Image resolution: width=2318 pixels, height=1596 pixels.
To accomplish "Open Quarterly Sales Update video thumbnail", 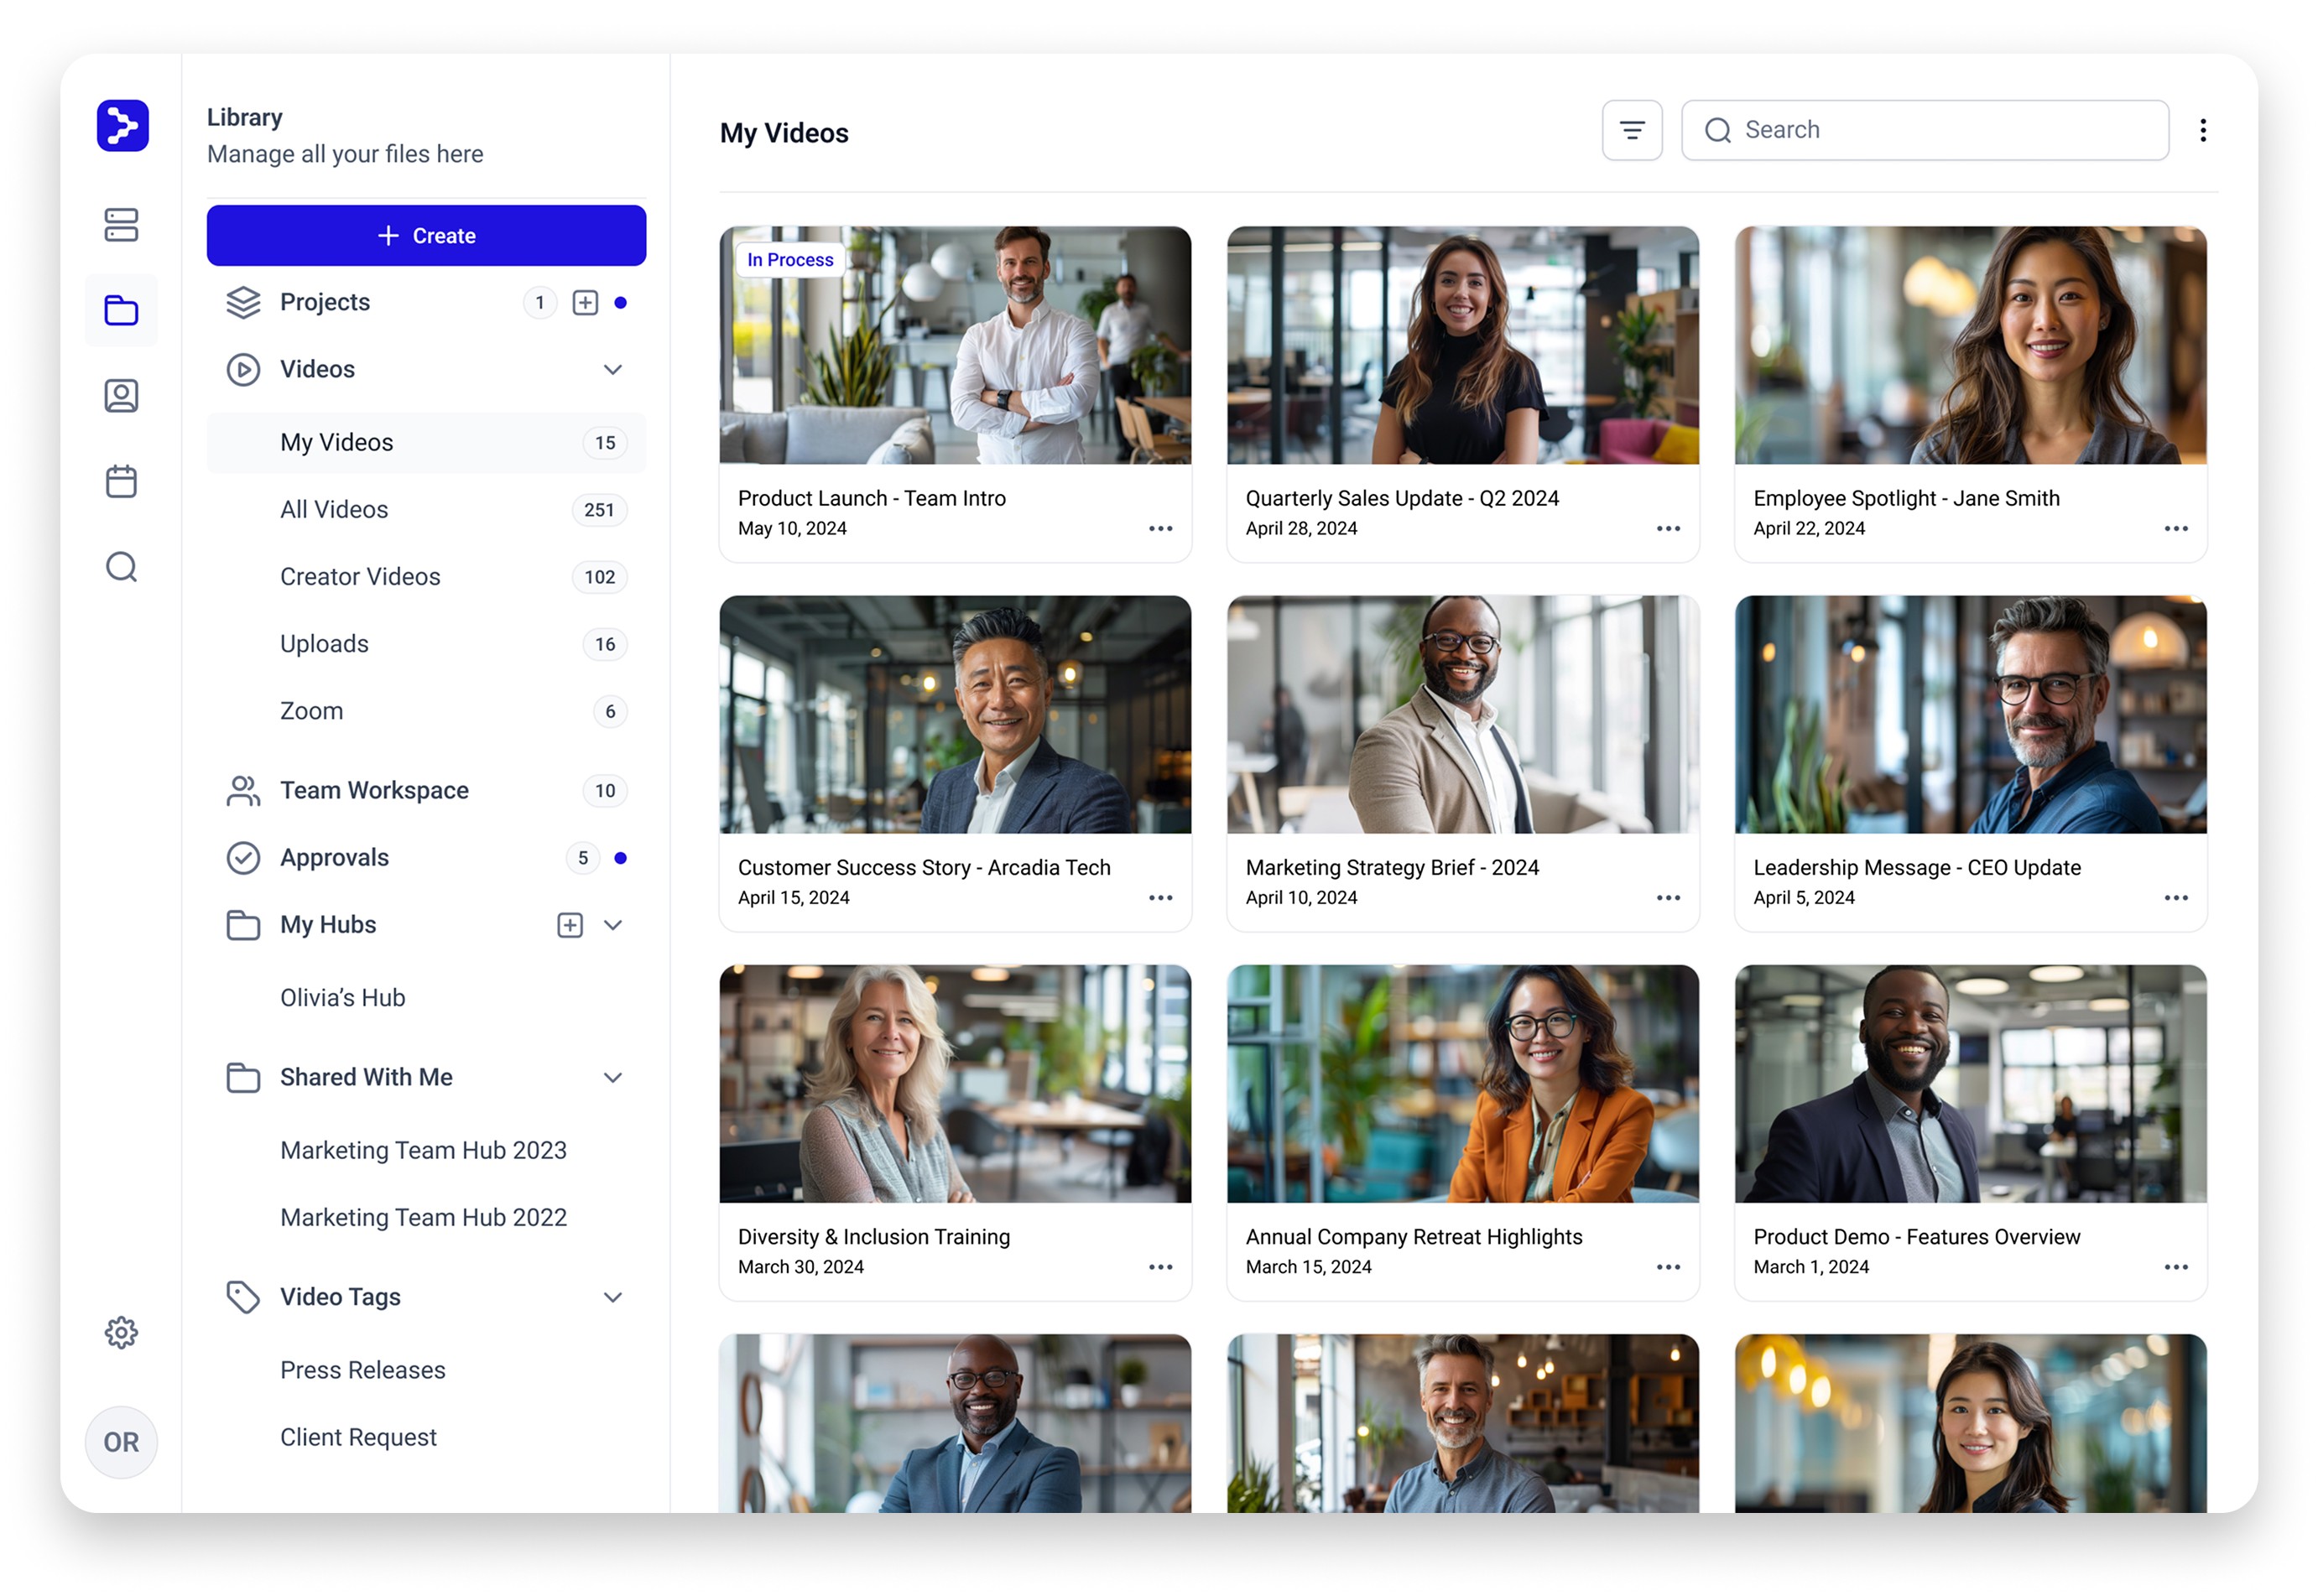I will [1461, 345].
